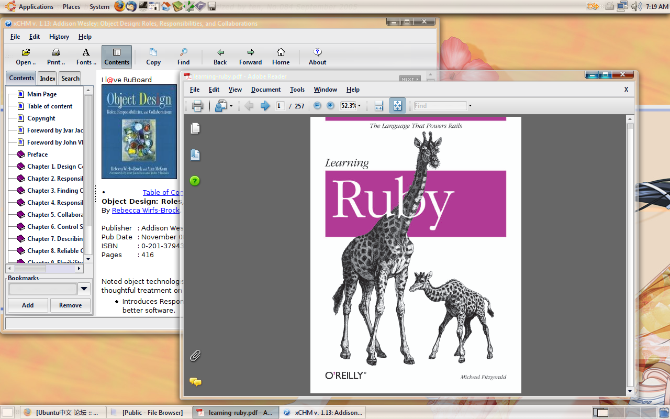Click the Copy icon in xCHM toolbar
Image resolution: width=670 pixels, height=419 pixels.
(x=153, y=57)
